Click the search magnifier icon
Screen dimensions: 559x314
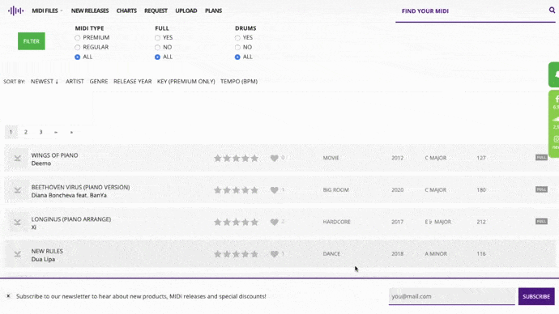pyautogui.click(x=552, y=10)
